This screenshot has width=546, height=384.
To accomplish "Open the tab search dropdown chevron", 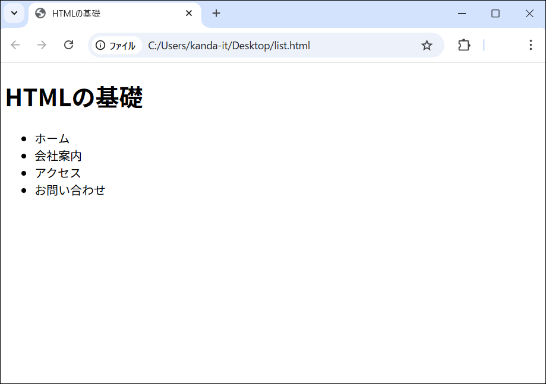I will tap(14, 14).
